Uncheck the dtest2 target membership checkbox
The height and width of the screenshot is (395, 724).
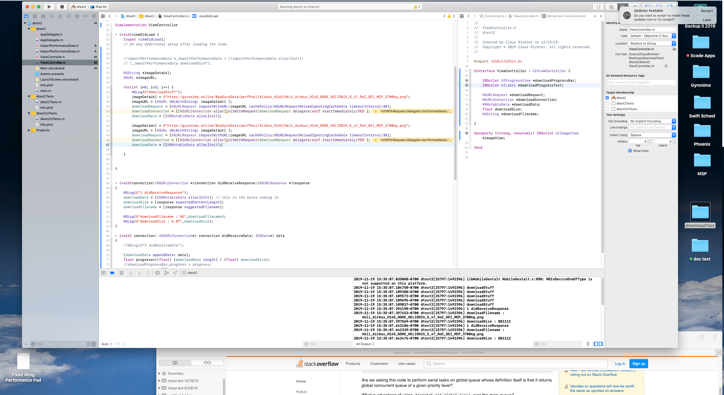[x=607, y=98]
